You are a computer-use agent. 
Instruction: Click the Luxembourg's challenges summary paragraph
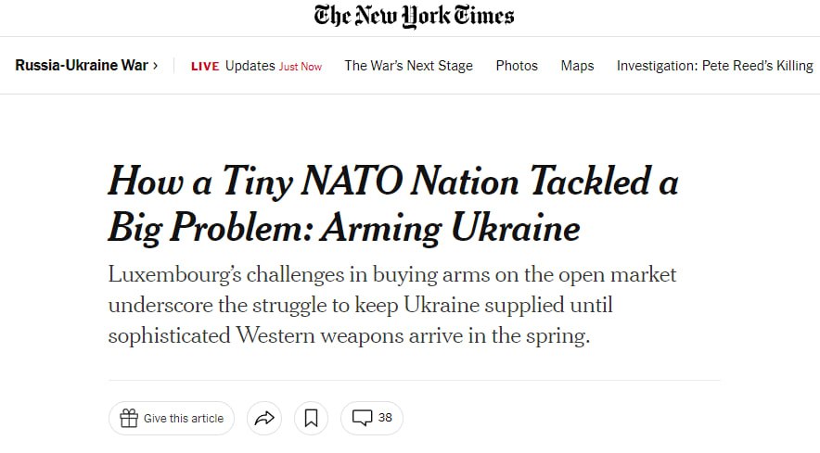coord(392,305)
